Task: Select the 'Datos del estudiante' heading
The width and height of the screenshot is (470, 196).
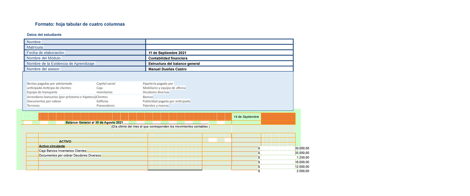Action: point(44,35)
